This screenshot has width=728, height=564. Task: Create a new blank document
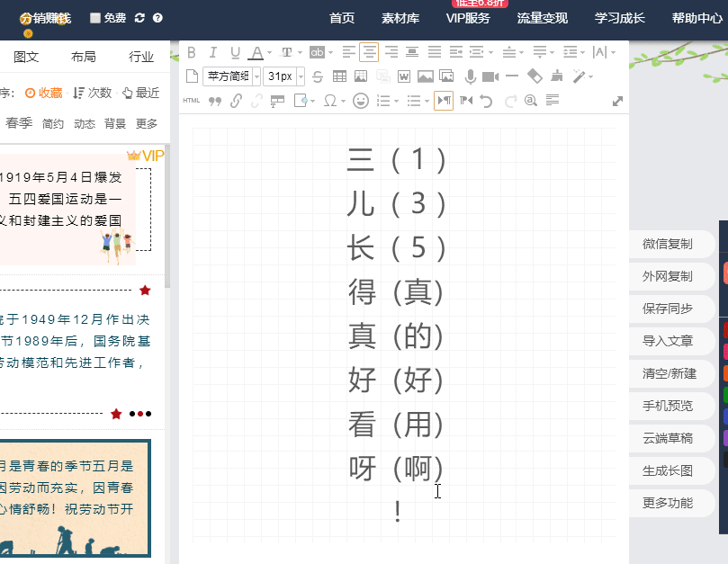pos(192,76)
